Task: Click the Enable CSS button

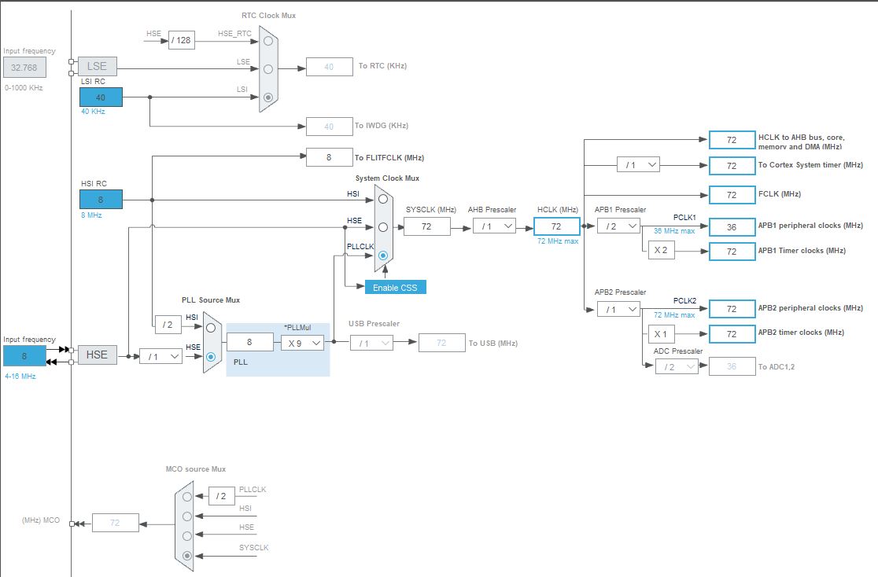Action: (x=395, y=287)
